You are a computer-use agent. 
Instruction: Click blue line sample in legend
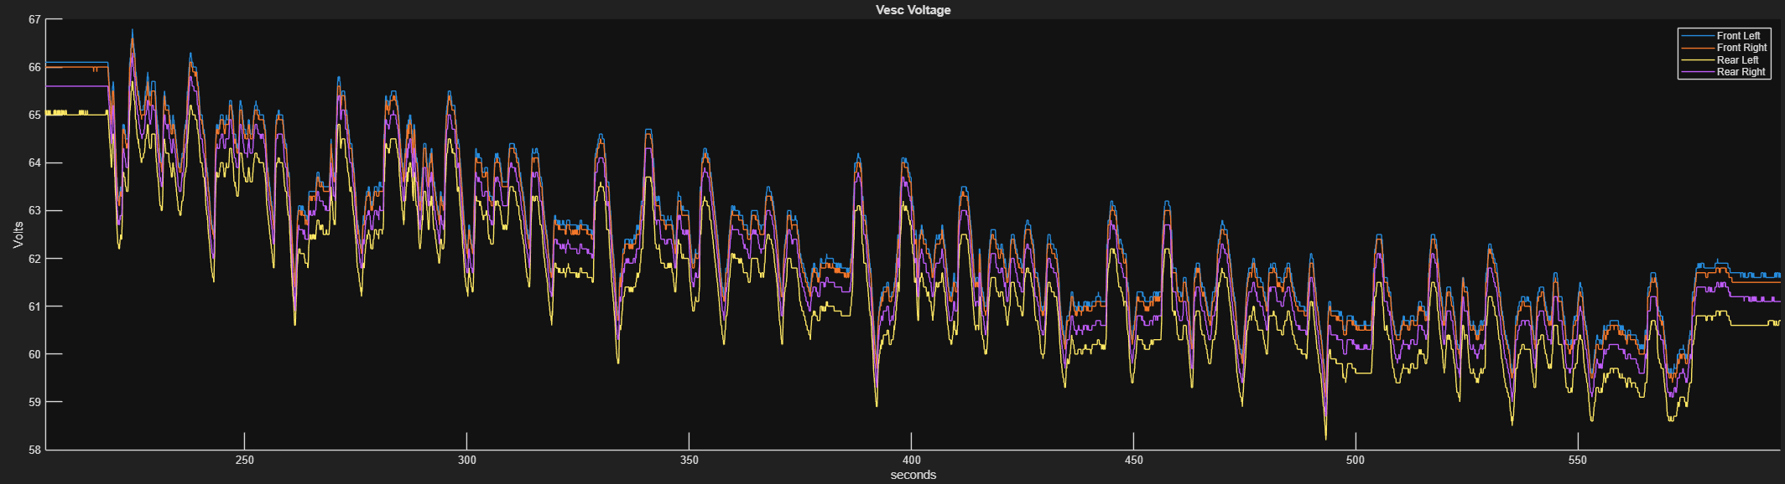(x=1698, y=36)
